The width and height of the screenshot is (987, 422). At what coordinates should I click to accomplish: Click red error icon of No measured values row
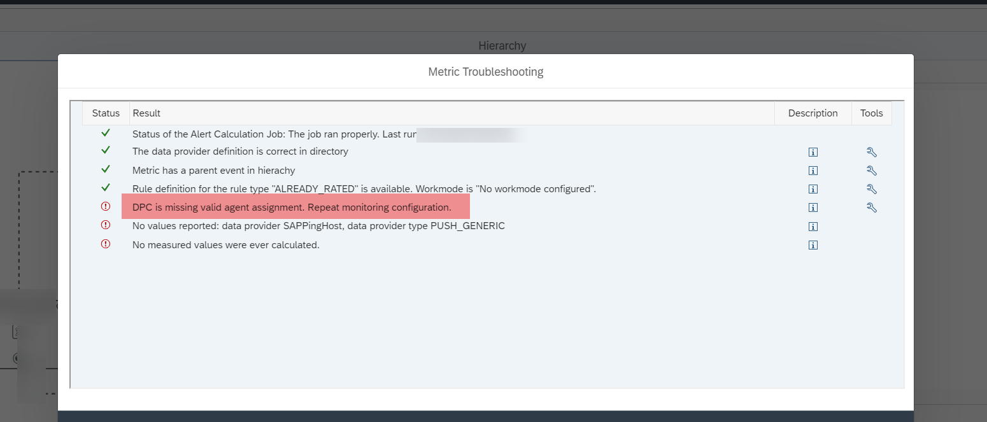[x=106, y=244]
